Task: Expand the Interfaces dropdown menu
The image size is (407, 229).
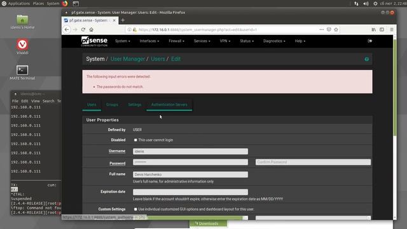Action: pyautogui.click(x=149, y=41)
